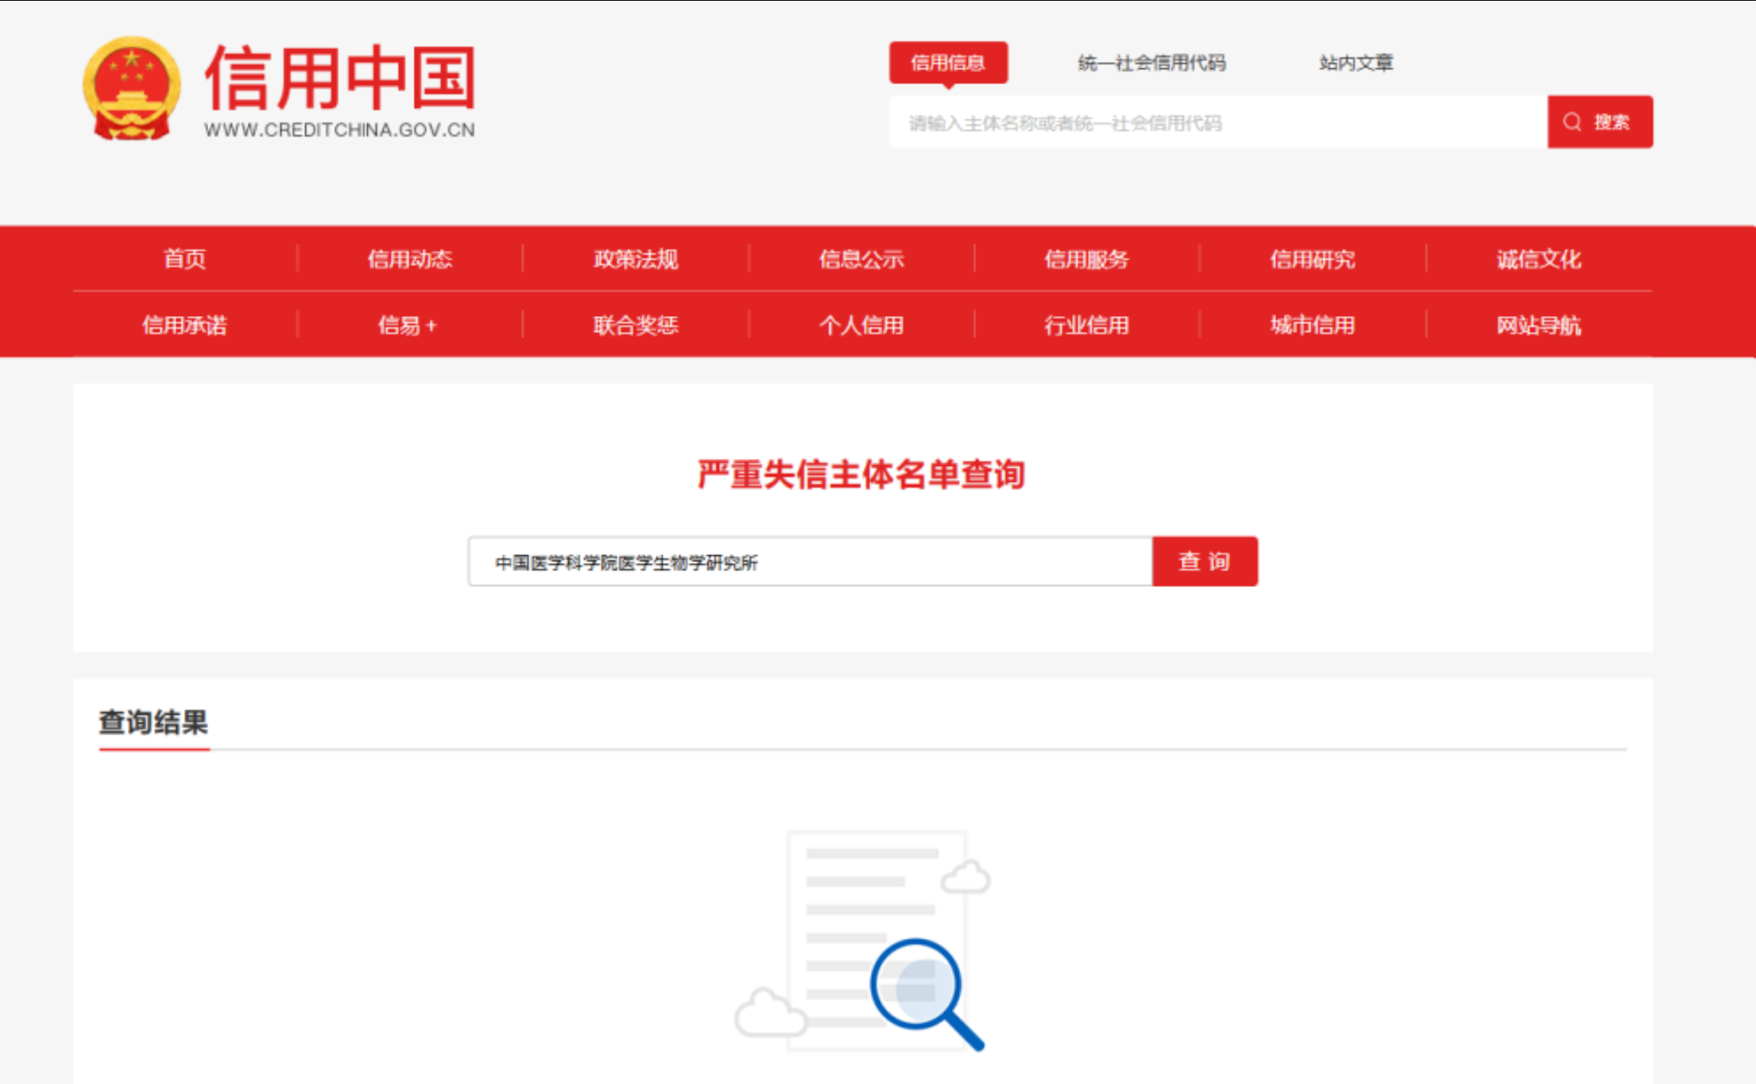The width and height of the screenshot is (1756, 1084).
Task: Click the top search box for entity name
Action: click(x=1218, y=122)
